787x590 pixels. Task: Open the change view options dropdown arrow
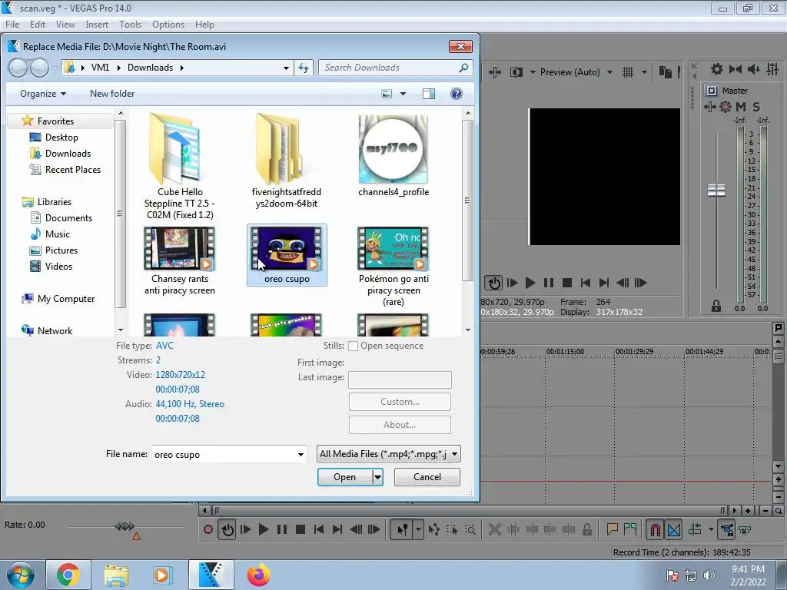(403, 94)
